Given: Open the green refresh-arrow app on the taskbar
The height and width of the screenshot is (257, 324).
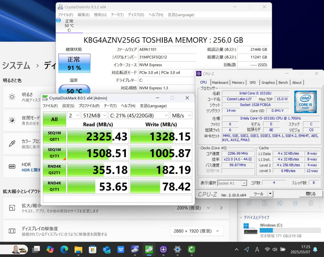Looking at the screenshot, I should tap(191, 249).
